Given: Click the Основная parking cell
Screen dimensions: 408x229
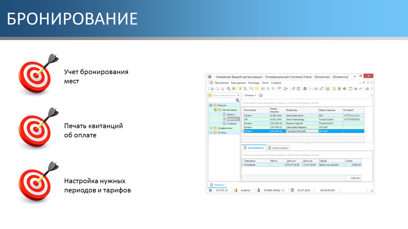Looking at the screenshot, I should pos(257,165).
